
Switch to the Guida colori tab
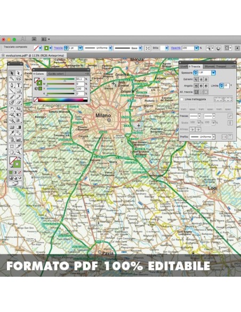pyautogui.click(x=56, y=74)
